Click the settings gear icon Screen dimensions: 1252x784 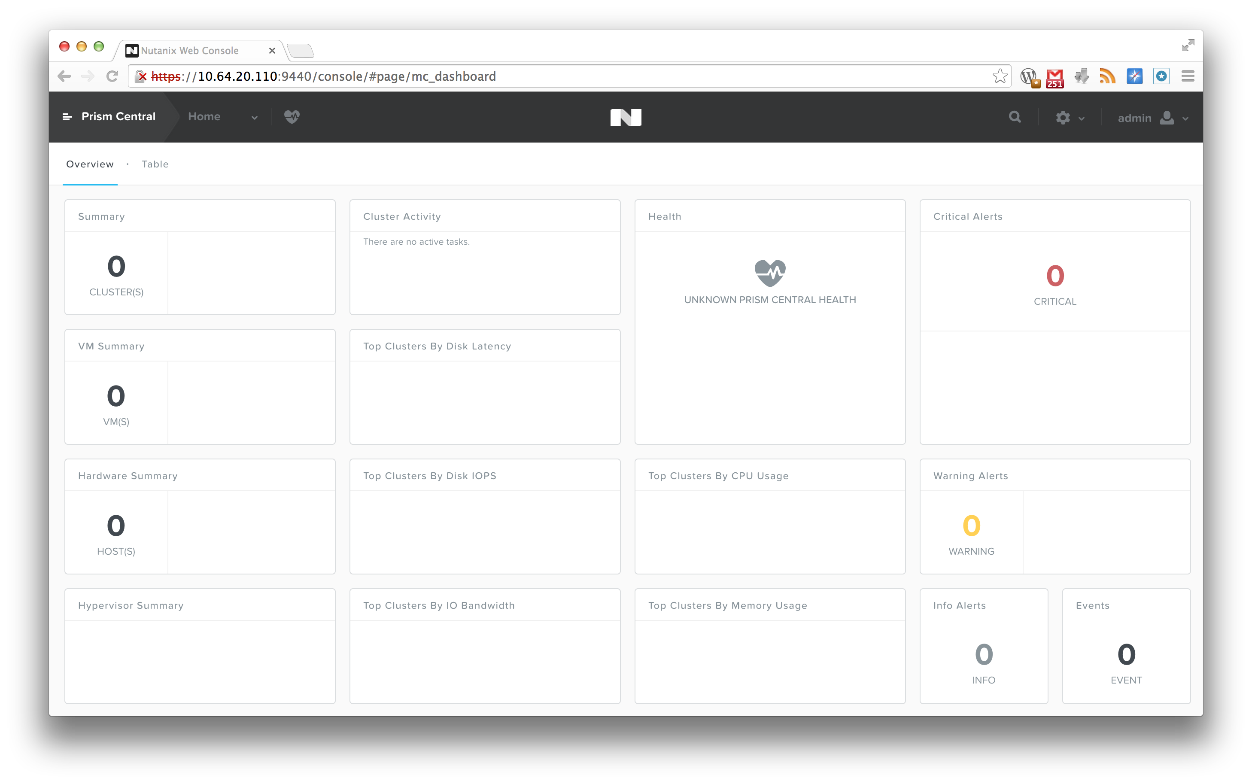[x=1062, y=118]
